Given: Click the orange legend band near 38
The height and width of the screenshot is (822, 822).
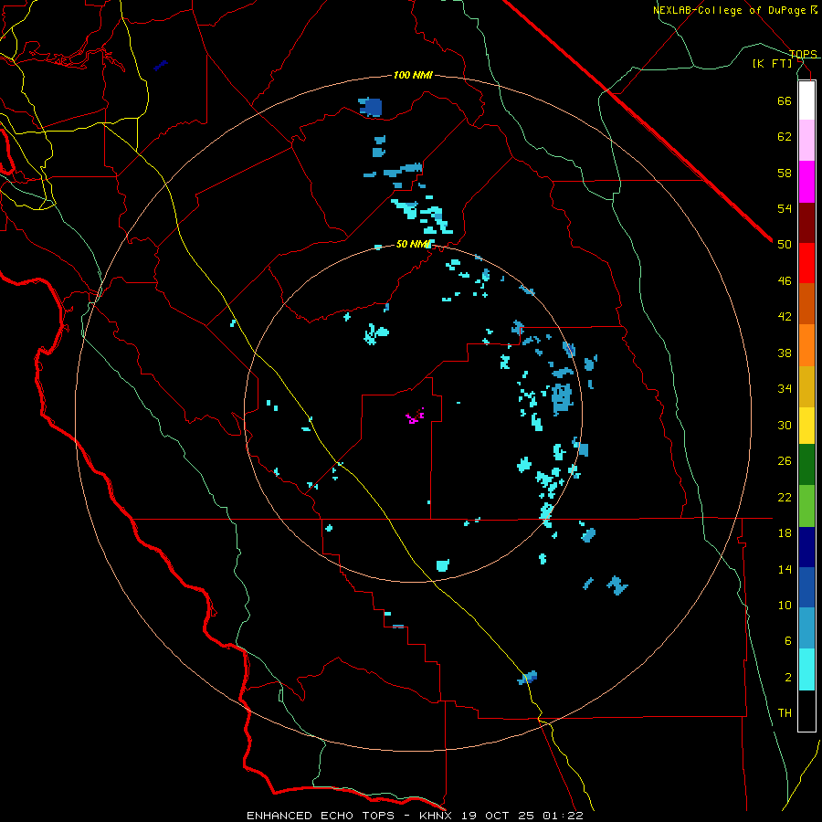Looking at the screenshot, I should click(806, 345).
